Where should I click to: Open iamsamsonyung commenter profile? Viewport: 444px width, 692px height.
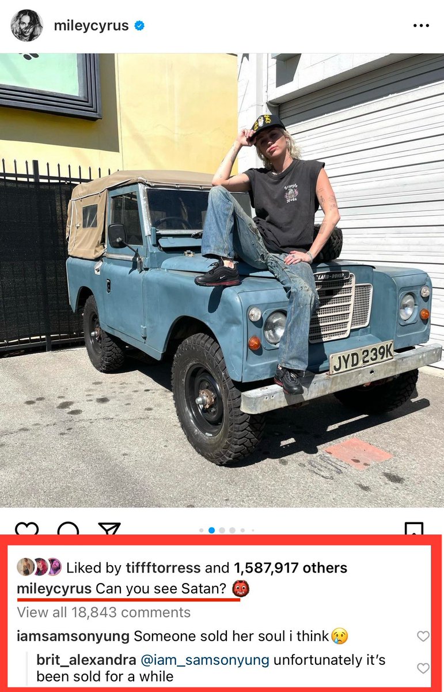pos(73,636)
